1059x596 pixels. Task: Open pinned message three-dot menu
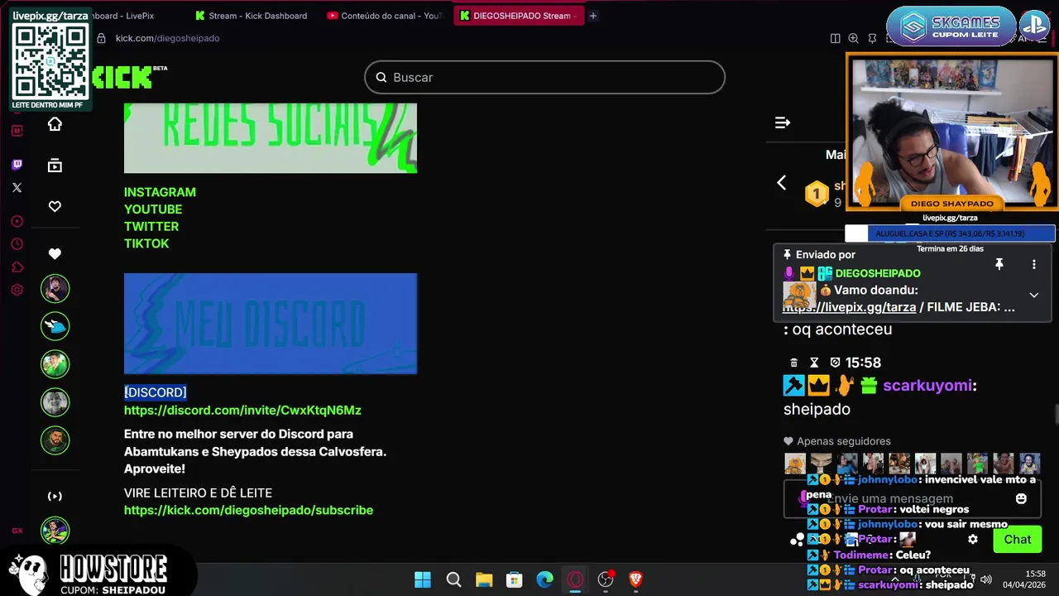[1033, 264]
